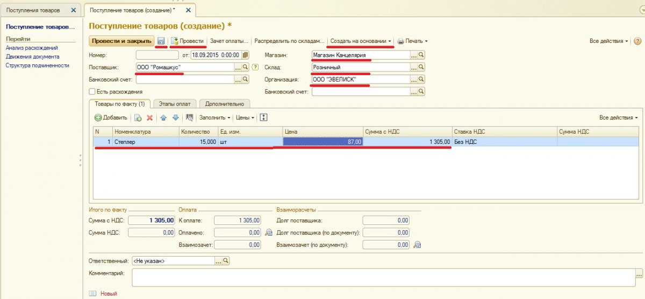
Task: Copy current row with the duplicate icon
Action: [x=138, y=118]
